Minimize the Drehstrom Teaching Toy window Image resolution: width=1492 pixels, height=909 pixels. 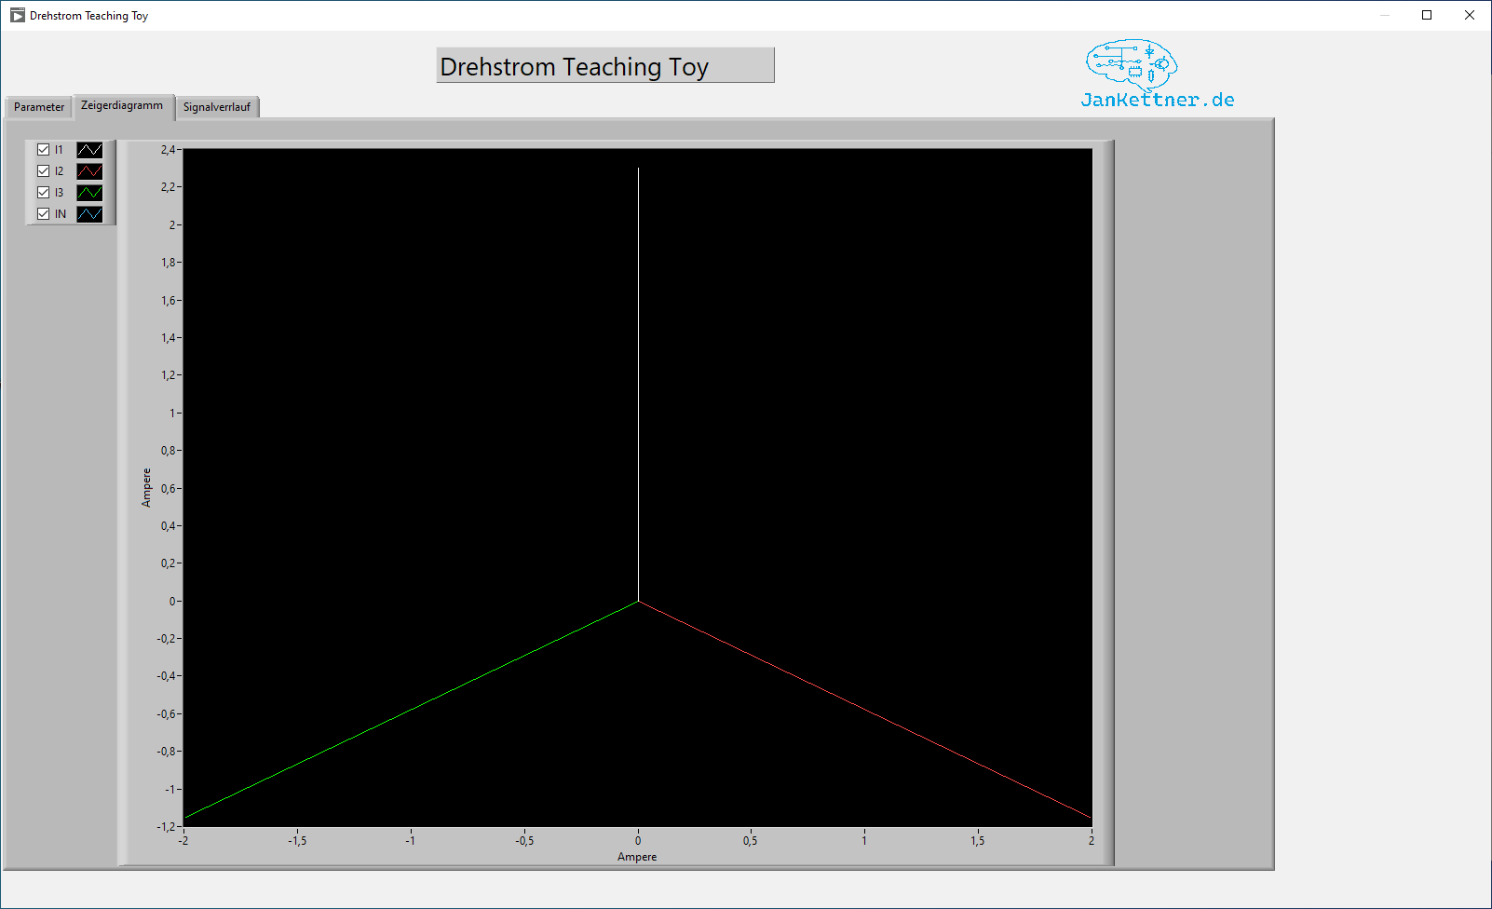tap(1384, 15)
